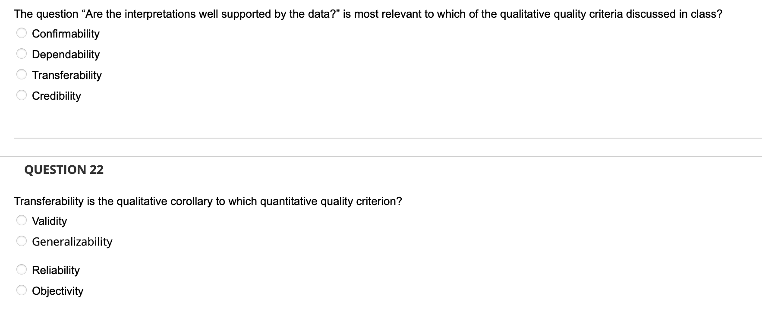Select the Validity radio button
This screenshot has width=762, height=322.
[21, 219]
